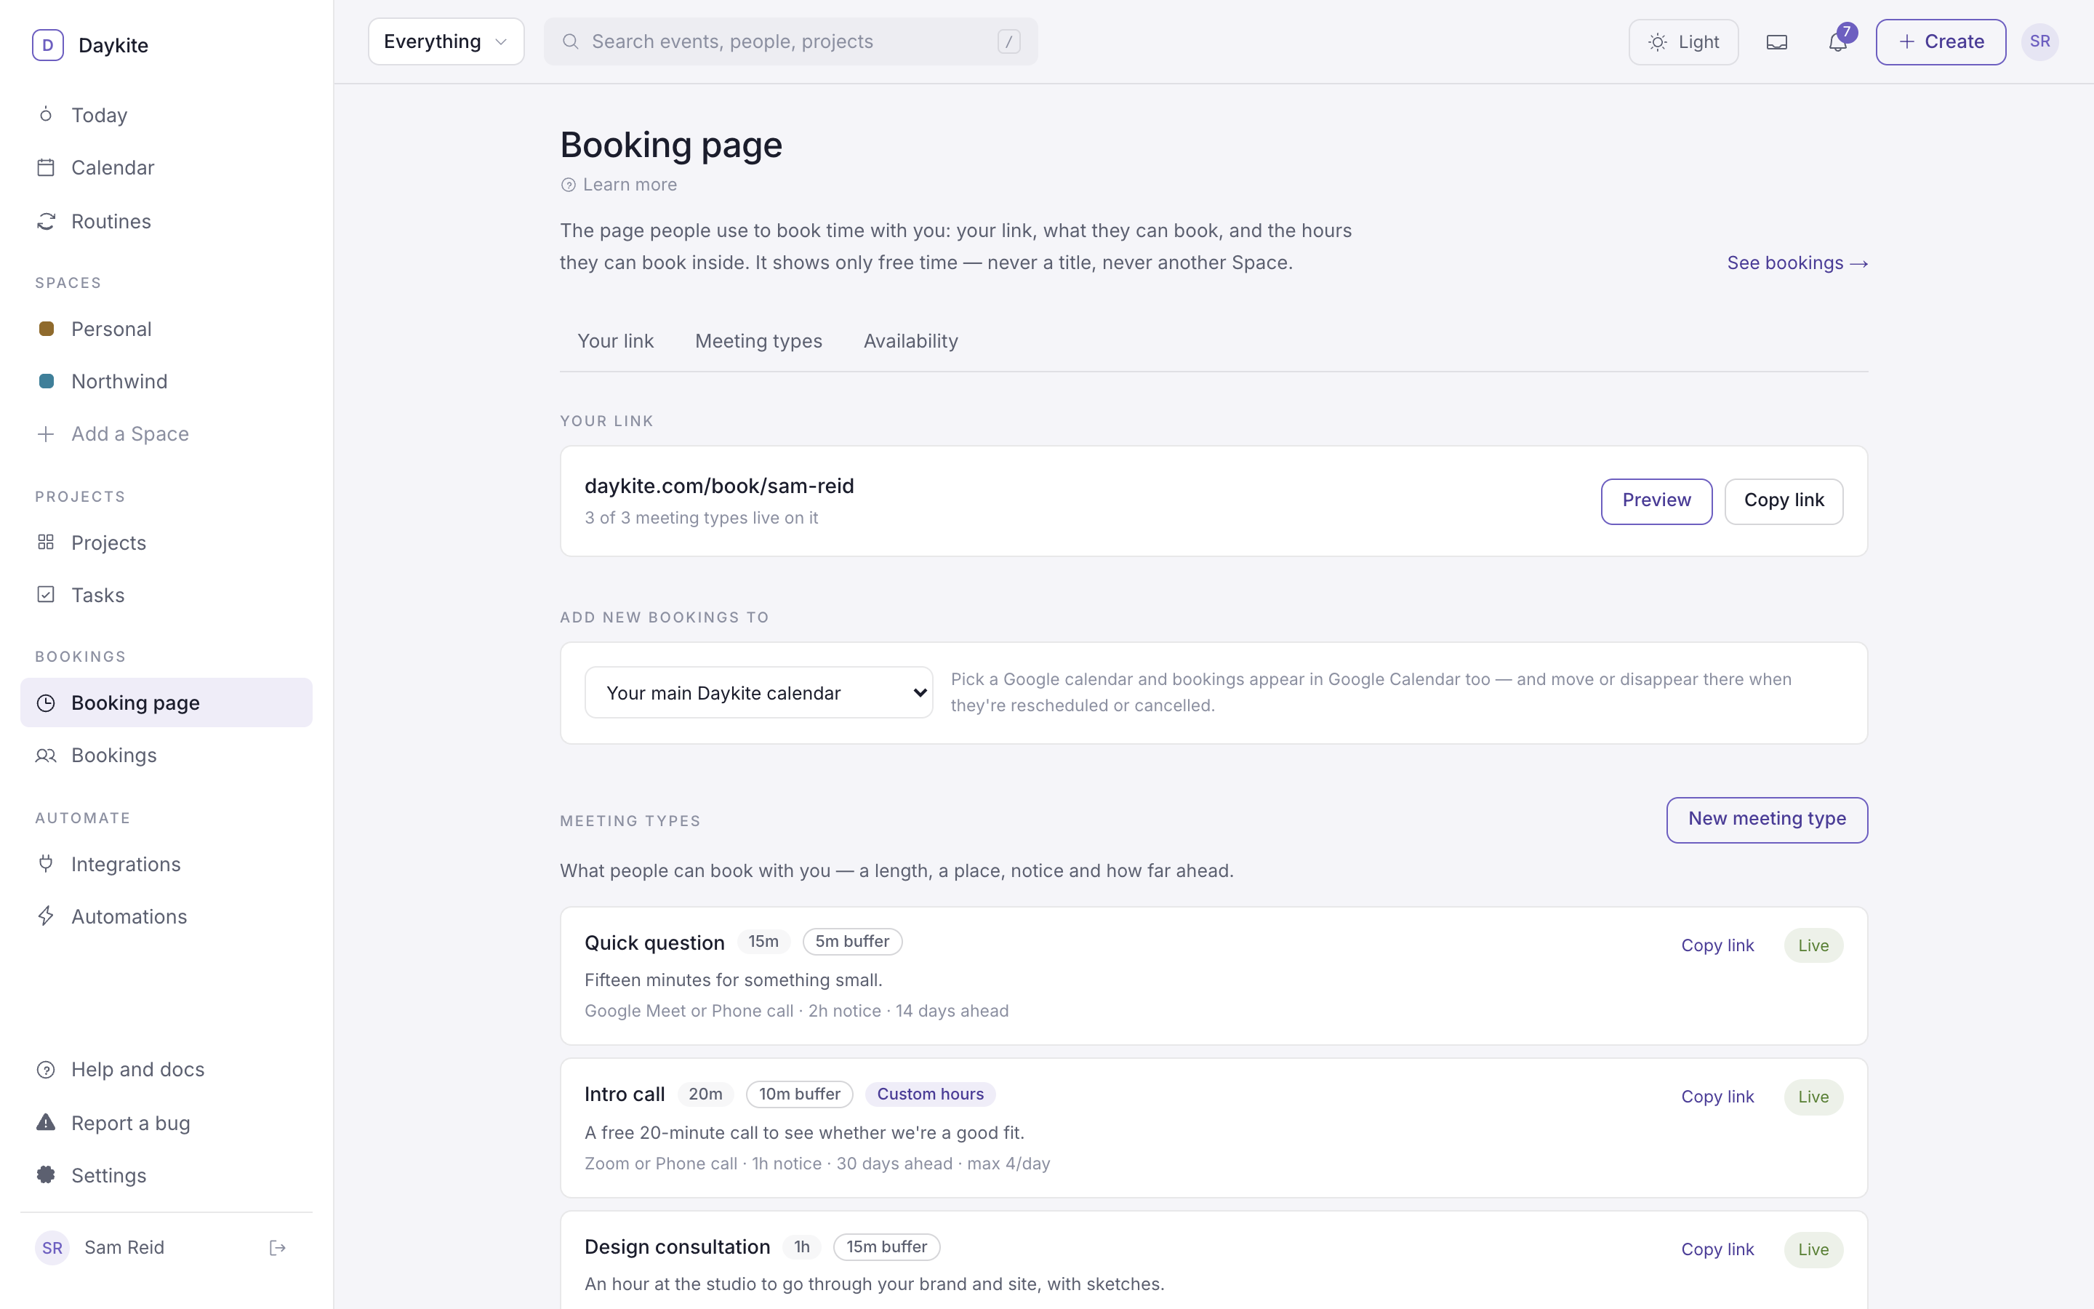Open the Your main Daykite calendar dropdown
Screen dimensions: 2094x1309
click(x=759, y=692)
